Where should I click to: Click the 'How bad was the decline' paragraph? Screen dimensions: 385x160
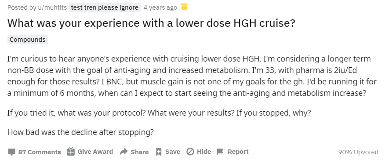click(x=80, y=132)
